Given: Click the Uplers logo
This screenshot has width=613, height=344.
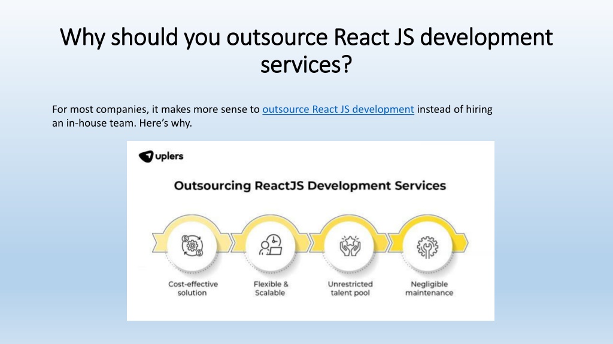Looking at the screenshot, I should click(x=161, y=156).
